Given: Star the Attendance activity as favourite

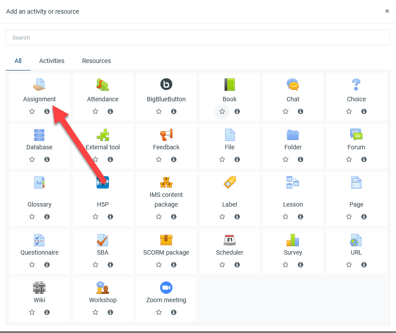Looking at the screenshot, I should coord(95,111).
